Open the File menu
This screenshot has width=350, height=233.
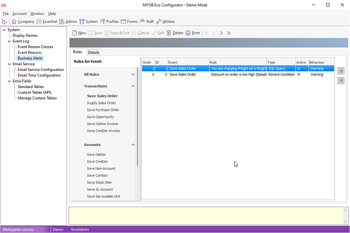click(6, 14)
